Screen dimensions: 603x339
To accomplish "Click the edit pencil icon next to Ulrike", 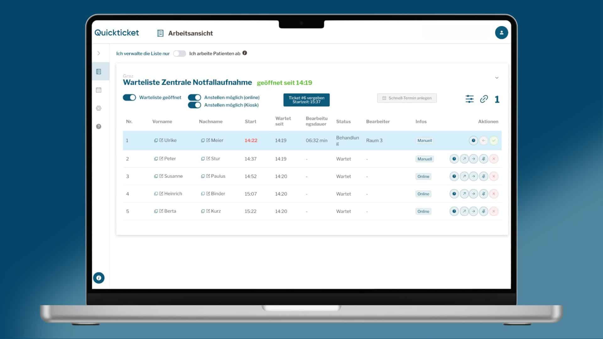I will pyautogui.click(x=161, y=140).
